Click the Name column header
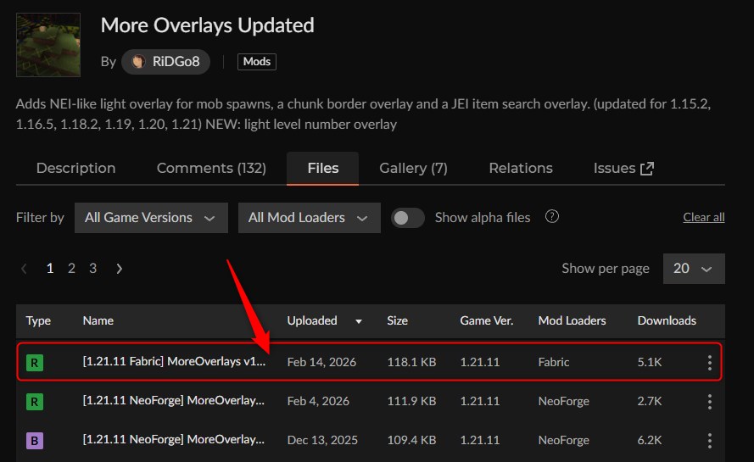The image size is (754, 462). point(98,320)
